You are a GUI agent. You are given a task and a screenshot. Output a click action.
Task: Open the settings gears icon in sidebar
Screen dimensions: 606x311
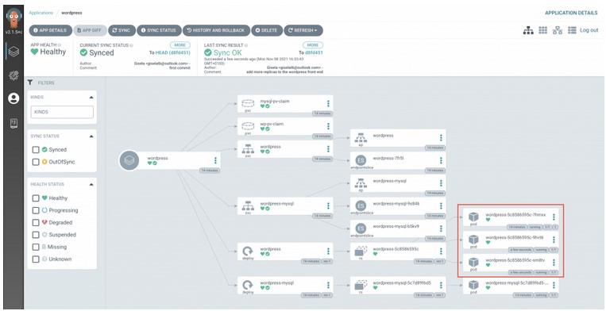coord(14,75)
